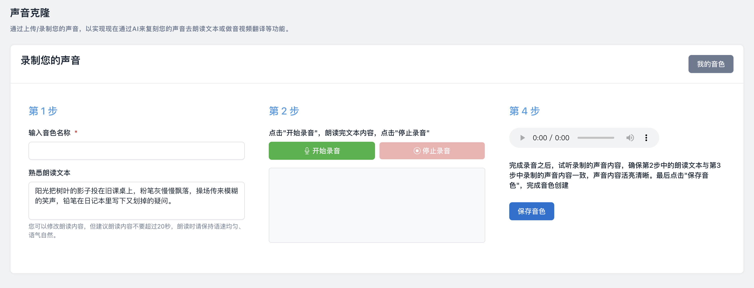Screen dimensions: 754x288
Task: Click the 声音克隆 page title
Action: click(x=30, y=13)
